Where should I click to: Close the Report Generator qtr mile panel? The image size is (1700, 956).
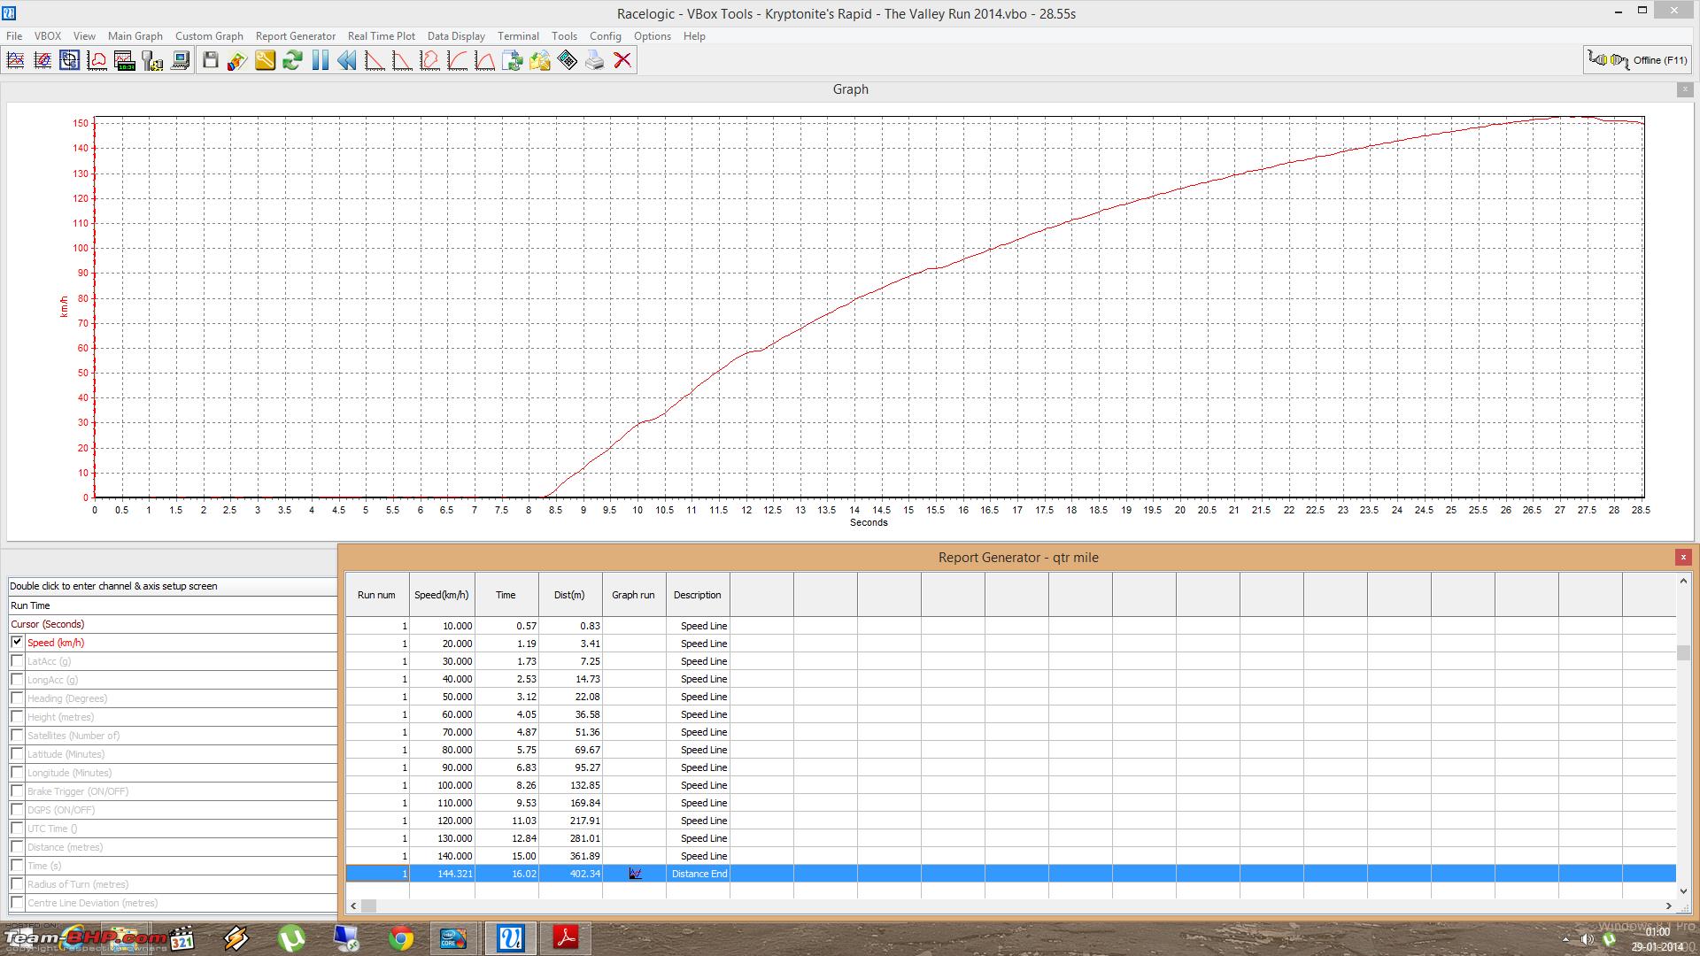[x=1683, y=557]
